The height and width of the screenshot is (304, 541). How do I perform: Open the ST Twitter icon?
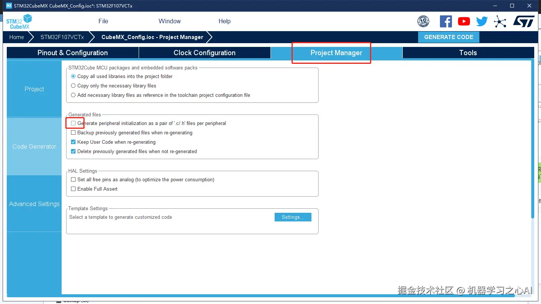click(x=482, y=21)
